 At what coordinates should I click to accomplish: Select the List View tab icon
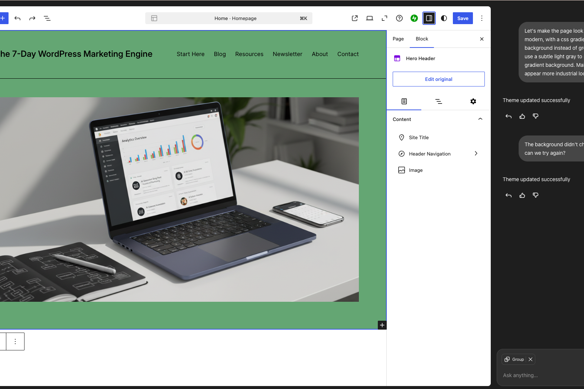pyautogui.click(x=439, y=101)
